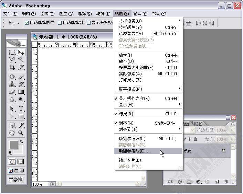Open blend mode dropdown in layers panel
243x194 pixels.
click(192, 130)
